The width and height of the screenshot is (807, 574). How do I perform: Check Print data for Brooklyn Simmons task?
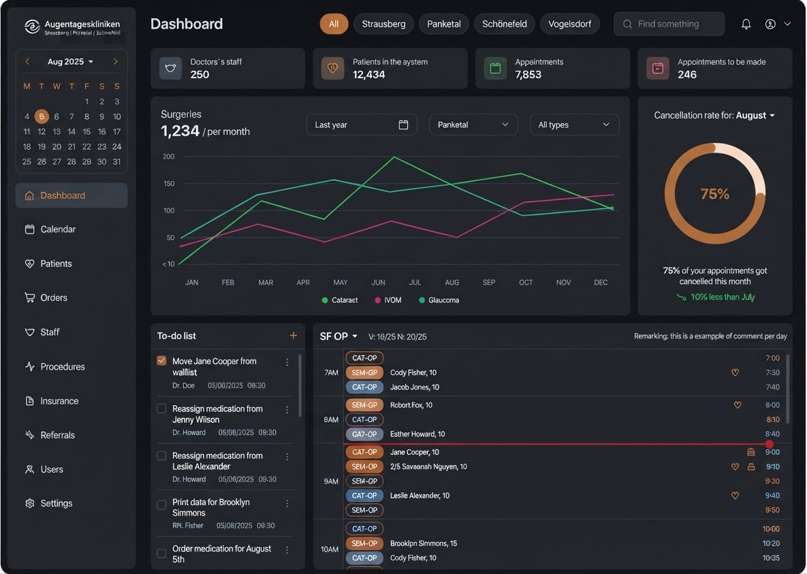[x=161, y=505]
